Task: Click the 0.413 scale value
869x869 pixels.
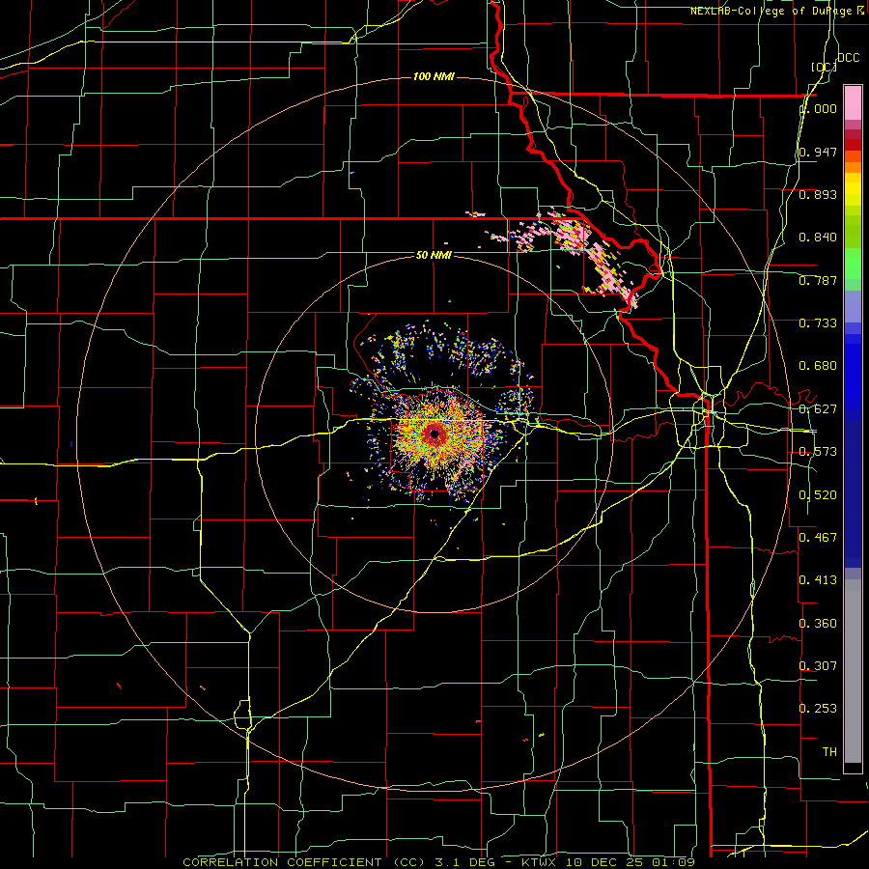Action: 818,580
